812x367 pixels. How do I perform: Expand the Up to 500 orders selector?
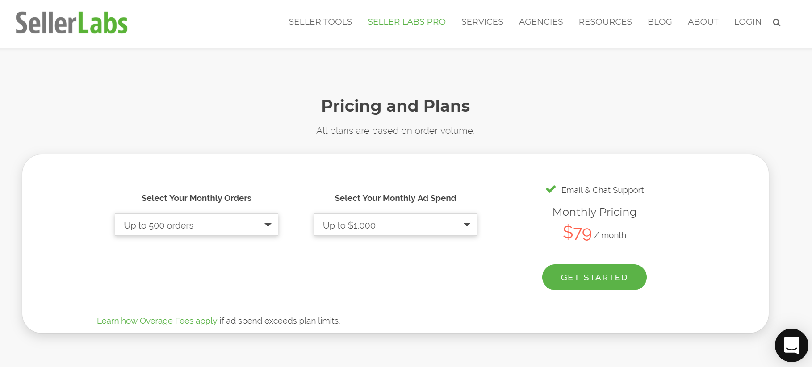click(196, 225)
